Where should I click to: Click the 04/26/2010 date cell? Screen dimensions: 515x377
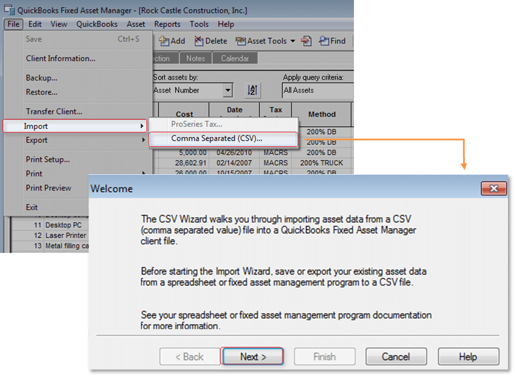click(x=234, y=153)
